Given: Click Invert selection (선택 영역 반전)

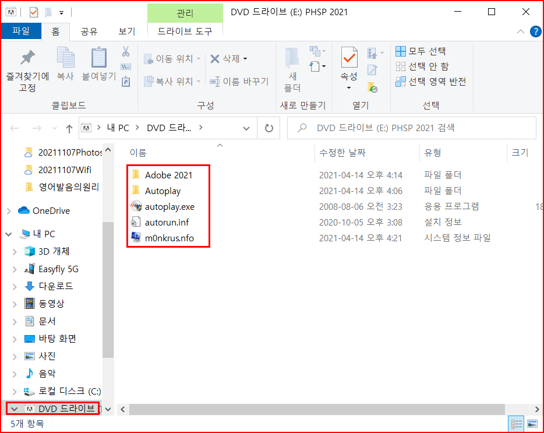Looking at the screenshot, I should 430,81.
